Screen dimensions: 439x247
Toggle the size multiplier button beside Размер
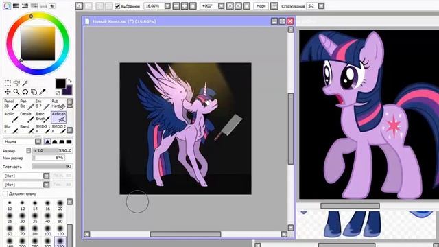pos(29,151)
